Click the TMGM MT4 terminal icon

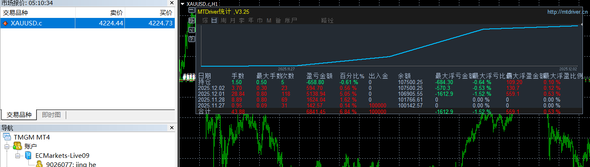(7, 137)
